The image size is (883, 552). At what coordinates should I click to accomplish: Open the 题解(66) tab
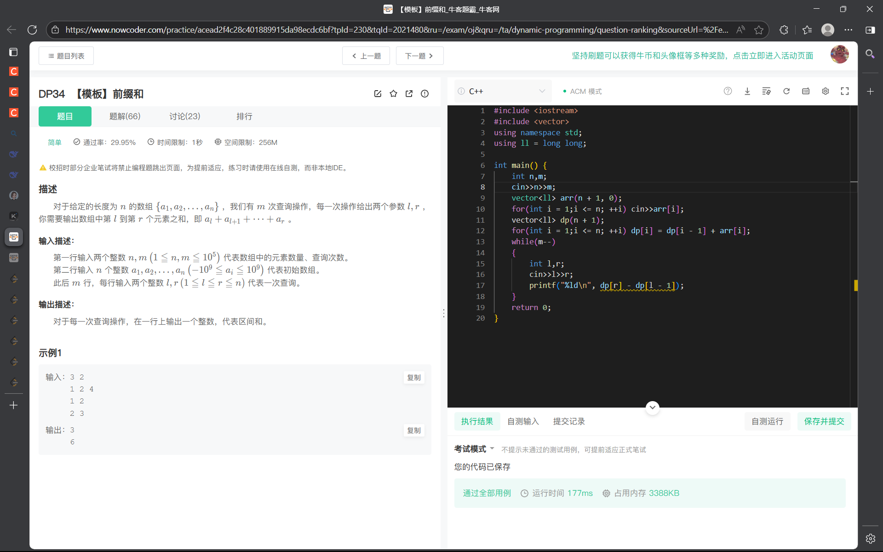pyautogui.click(x=125, y=116)
